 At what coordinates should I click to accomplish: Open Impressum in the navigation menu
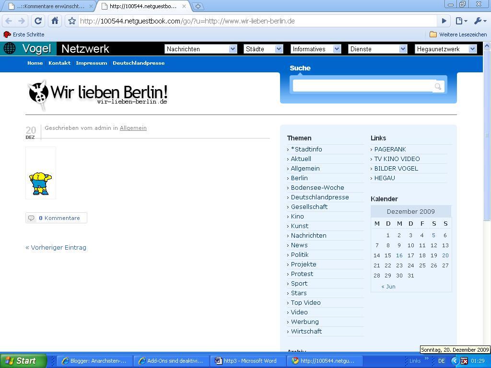[x=91, y=63]
